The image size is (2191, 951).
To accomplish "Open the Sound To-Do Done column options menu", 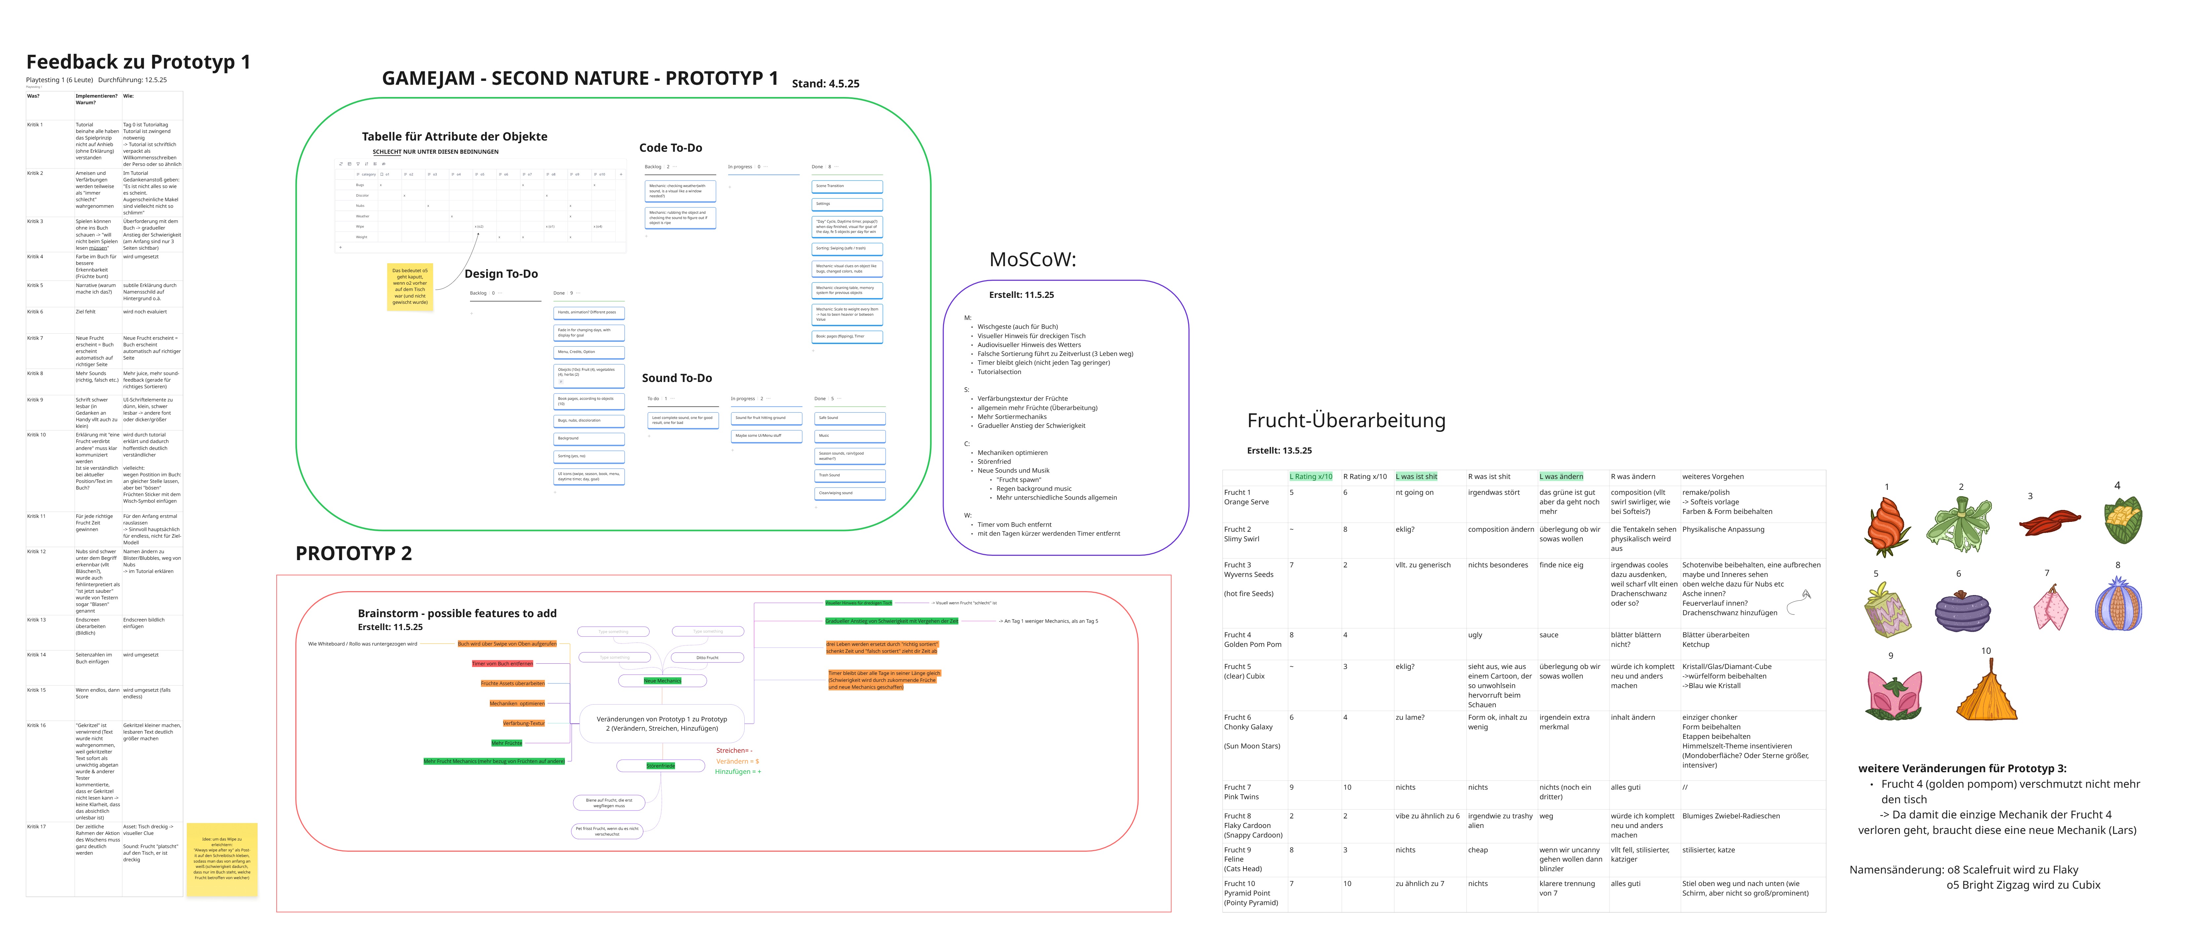I will pos(839,398).
